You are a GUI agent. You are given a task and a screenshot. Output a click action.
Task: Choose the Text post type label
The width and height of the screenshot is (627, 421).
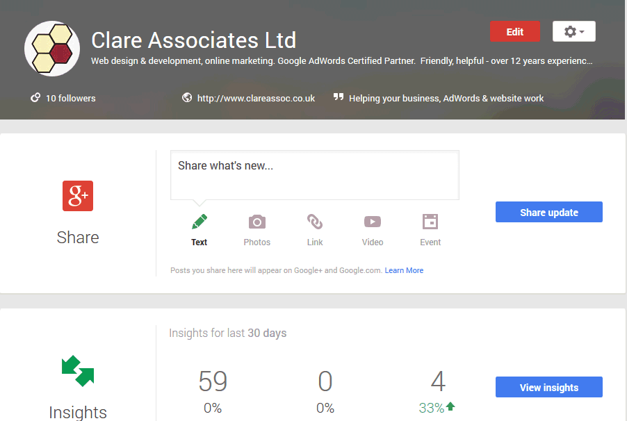199,242
